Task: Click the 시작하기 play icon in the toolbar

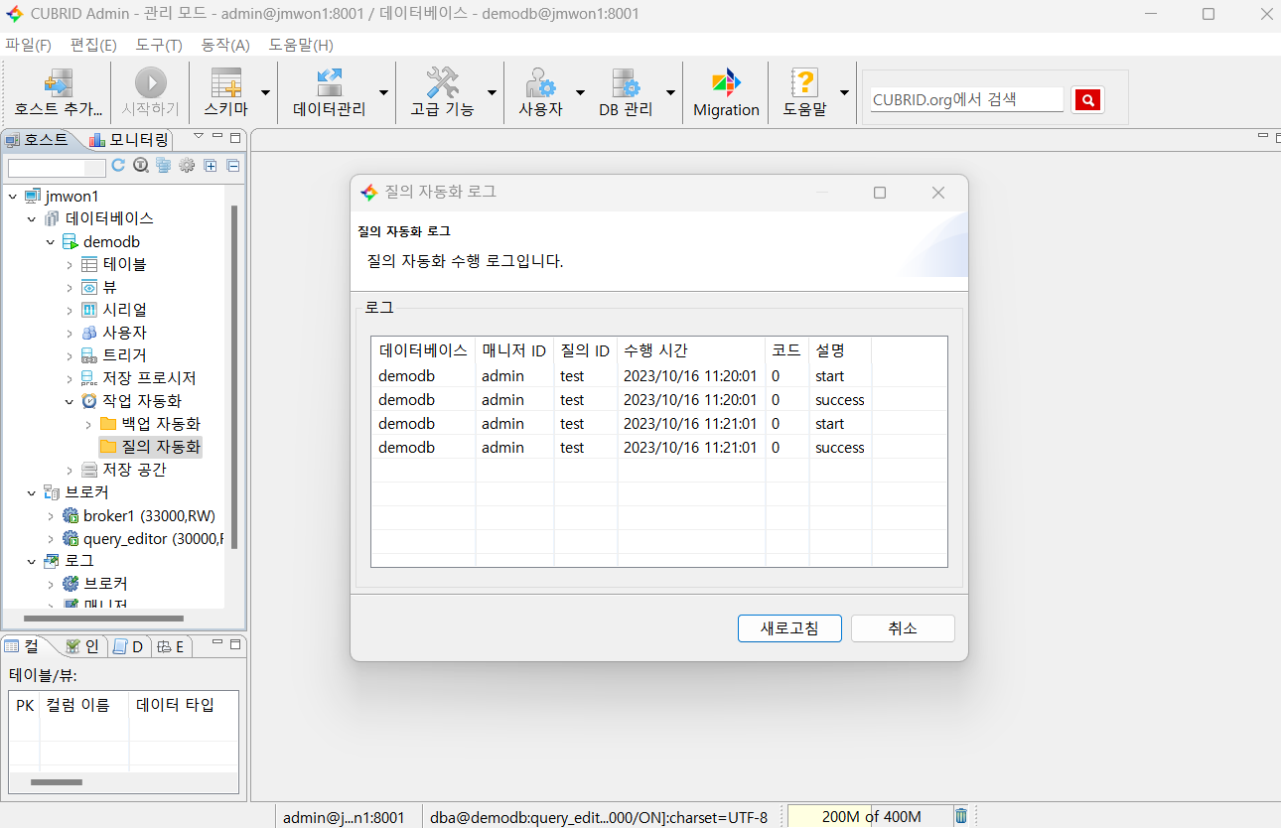Action: pyautogui.click(x=151, y=82)
